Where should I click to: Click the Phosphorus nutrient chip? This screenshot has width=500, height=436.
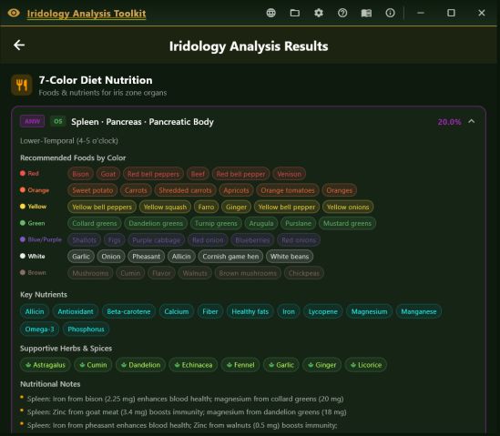86,329
